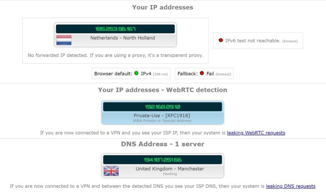
Task: Click the Private-Use RFC1918 label
Action: tap(163, 116)
